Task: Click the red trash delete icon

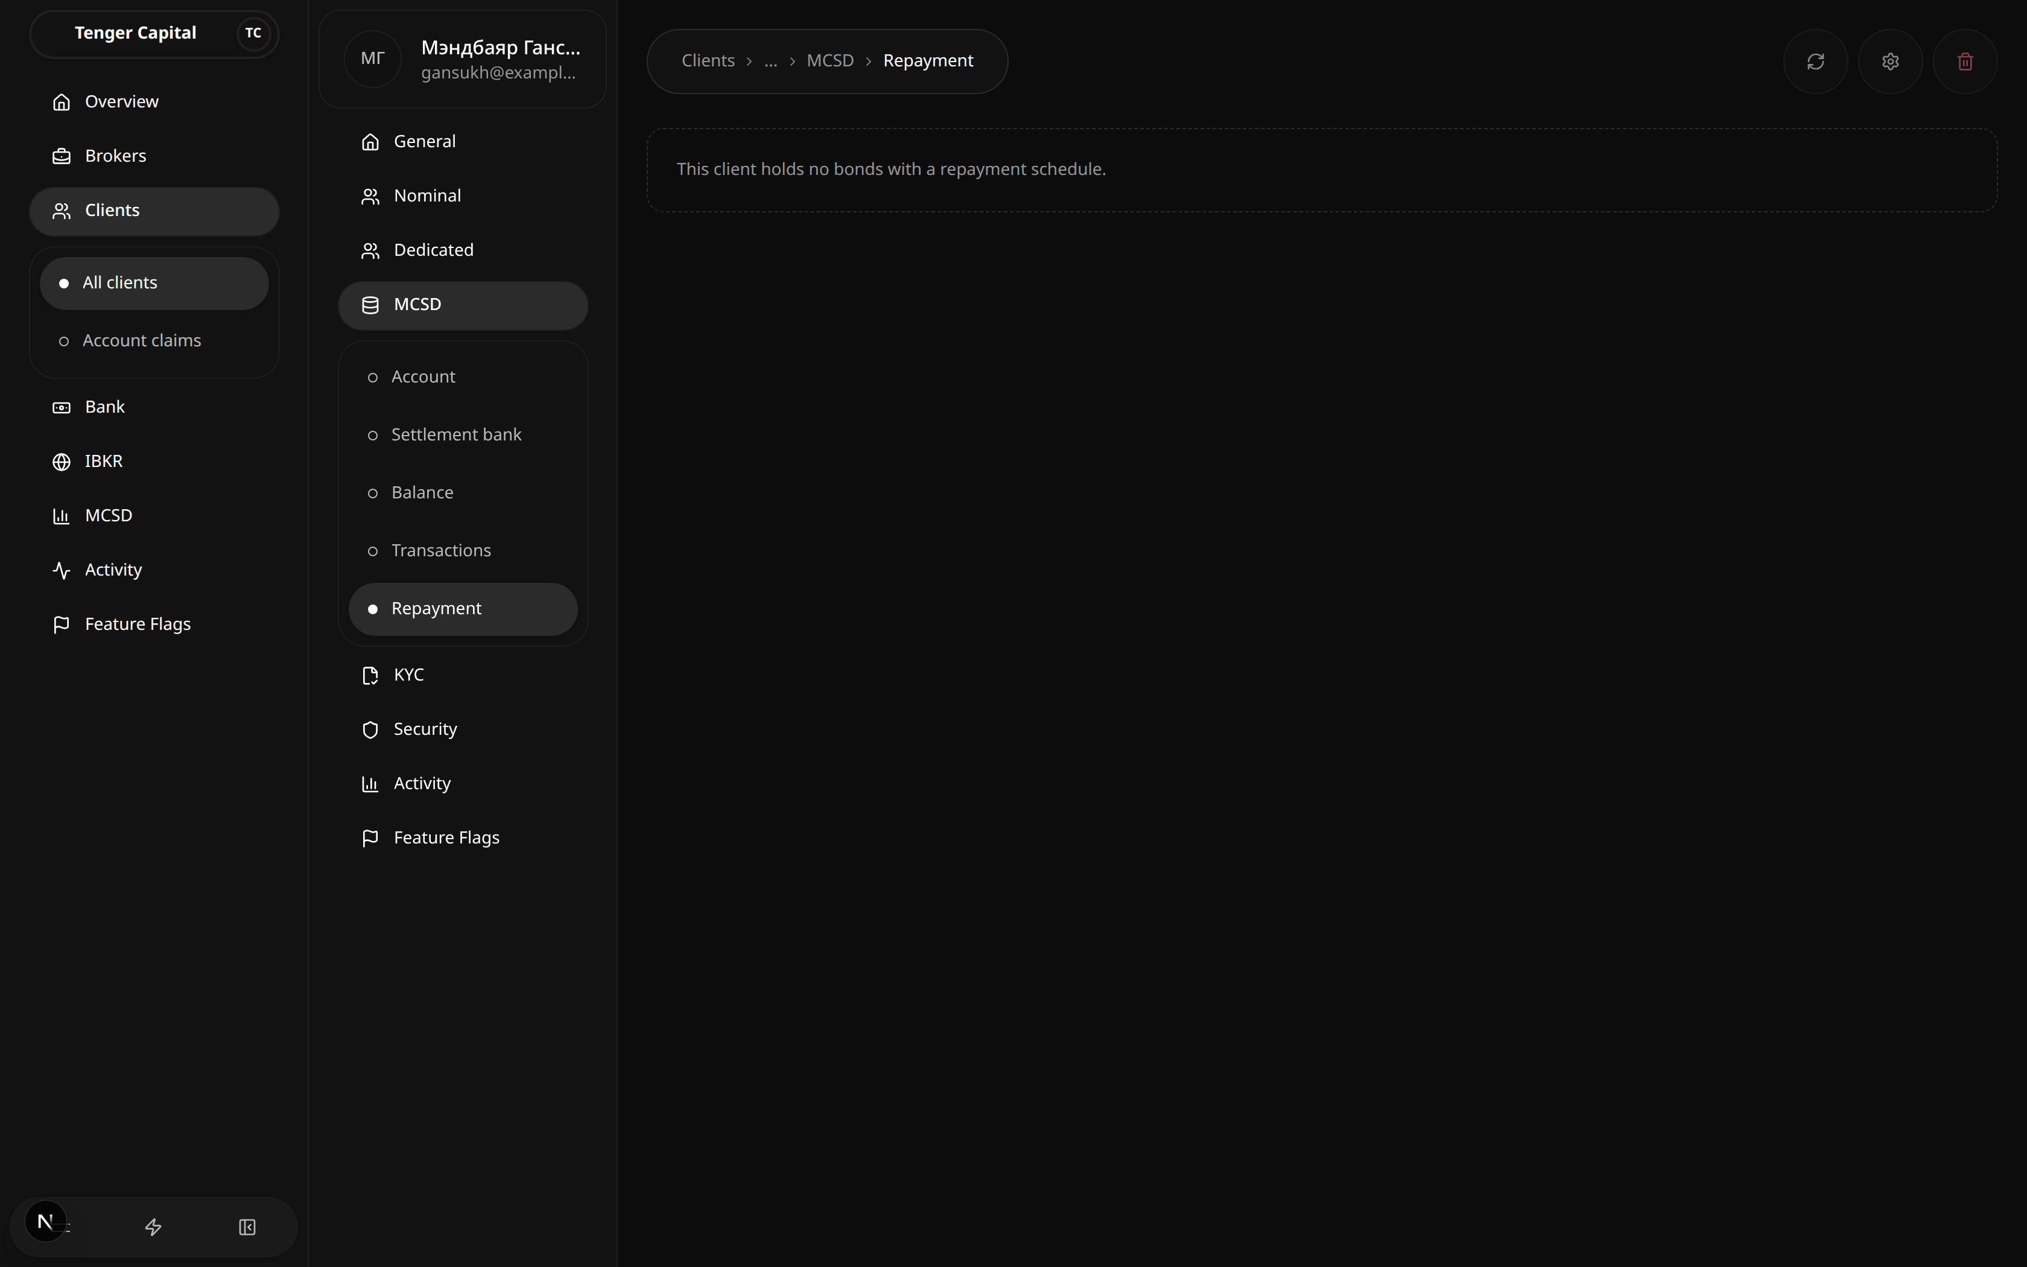Action: [x=1965, y=61]
